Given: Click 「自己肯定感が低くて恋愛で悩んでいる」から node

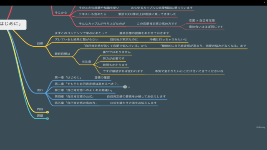Looking at the screenshot, I should tap(115, 46).
